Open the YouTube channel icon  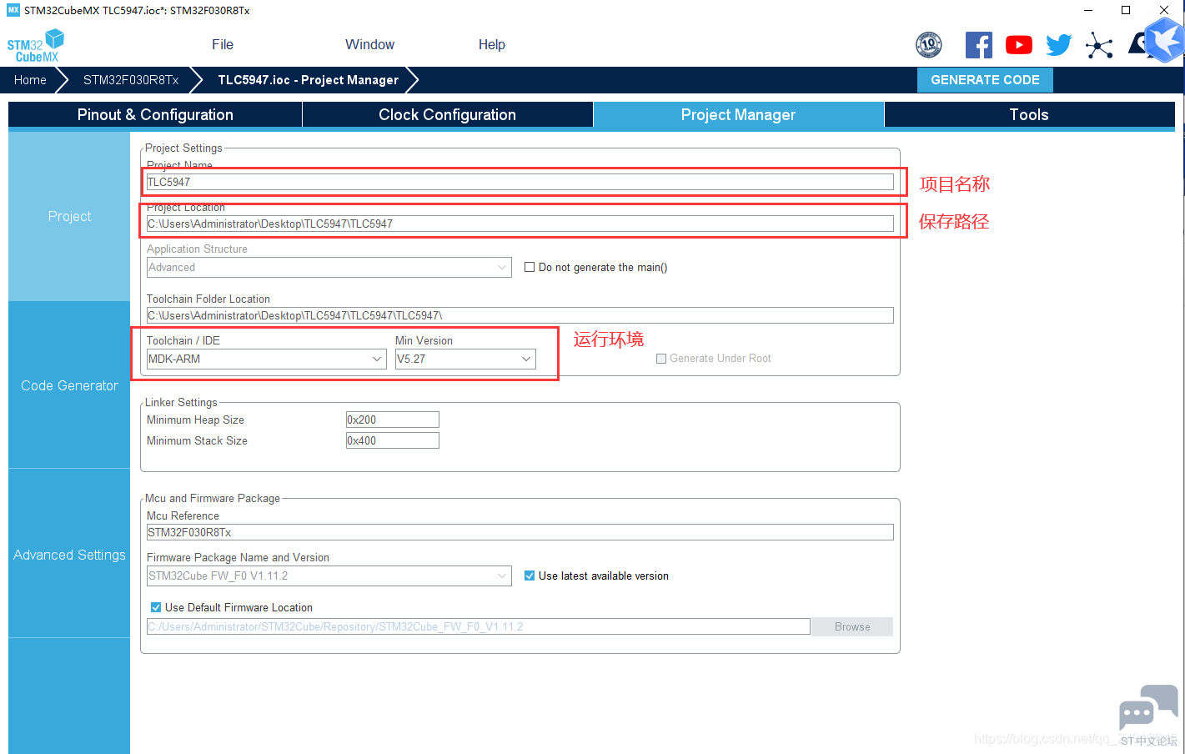(1019, 45)
